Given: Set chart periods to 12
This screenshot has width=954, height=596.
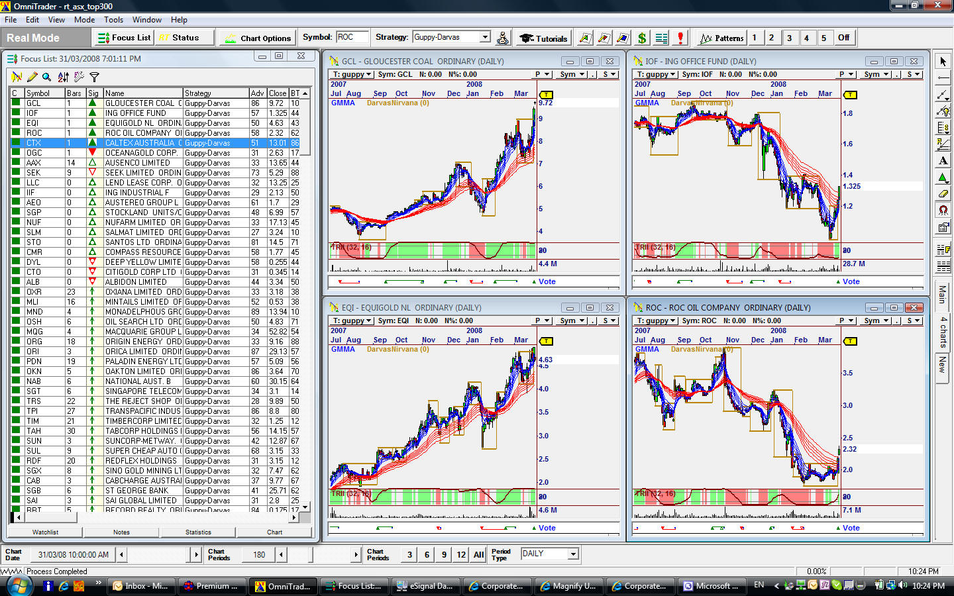Looking at the screenshot, I should click(x=461, y=554).
